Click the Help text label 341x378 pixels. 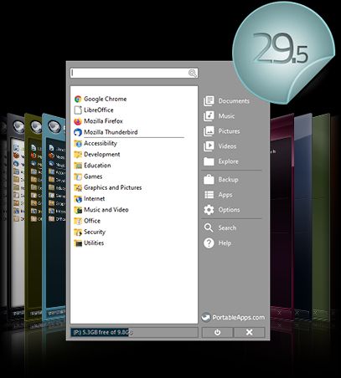tap(225, 243)
